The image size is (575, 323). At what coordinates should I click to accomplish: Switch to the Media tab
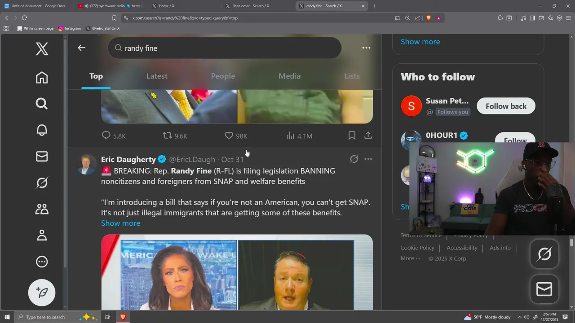[289, 76]
